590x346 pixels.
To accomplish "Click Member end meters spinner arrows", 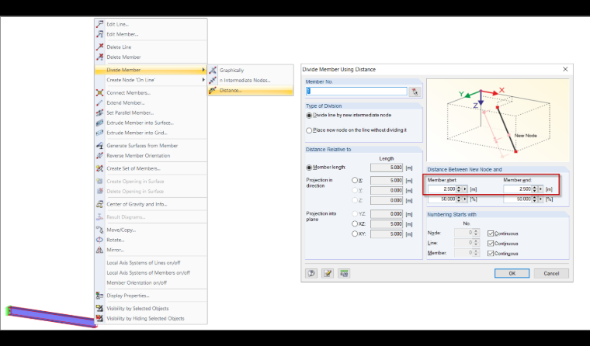I will coord(534,189).
